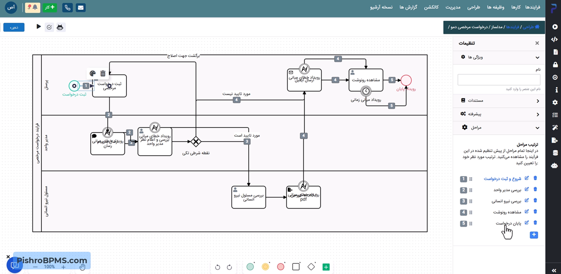561x274 pixels.
Task: Click the نام input field
Action: pos(499,80)
